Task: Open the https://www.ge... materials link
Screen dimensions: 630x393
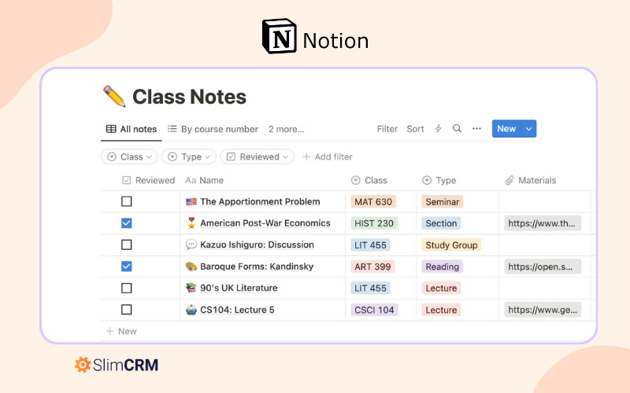Action: point(543,310)
